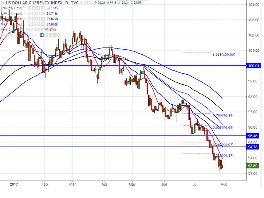This screenshot has width=264, height=198.
Task: Toggle the eye icon on the 97.0758 row
Action: tap(29, 19)
